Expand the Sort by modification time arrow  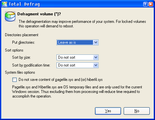pos(96,65)
